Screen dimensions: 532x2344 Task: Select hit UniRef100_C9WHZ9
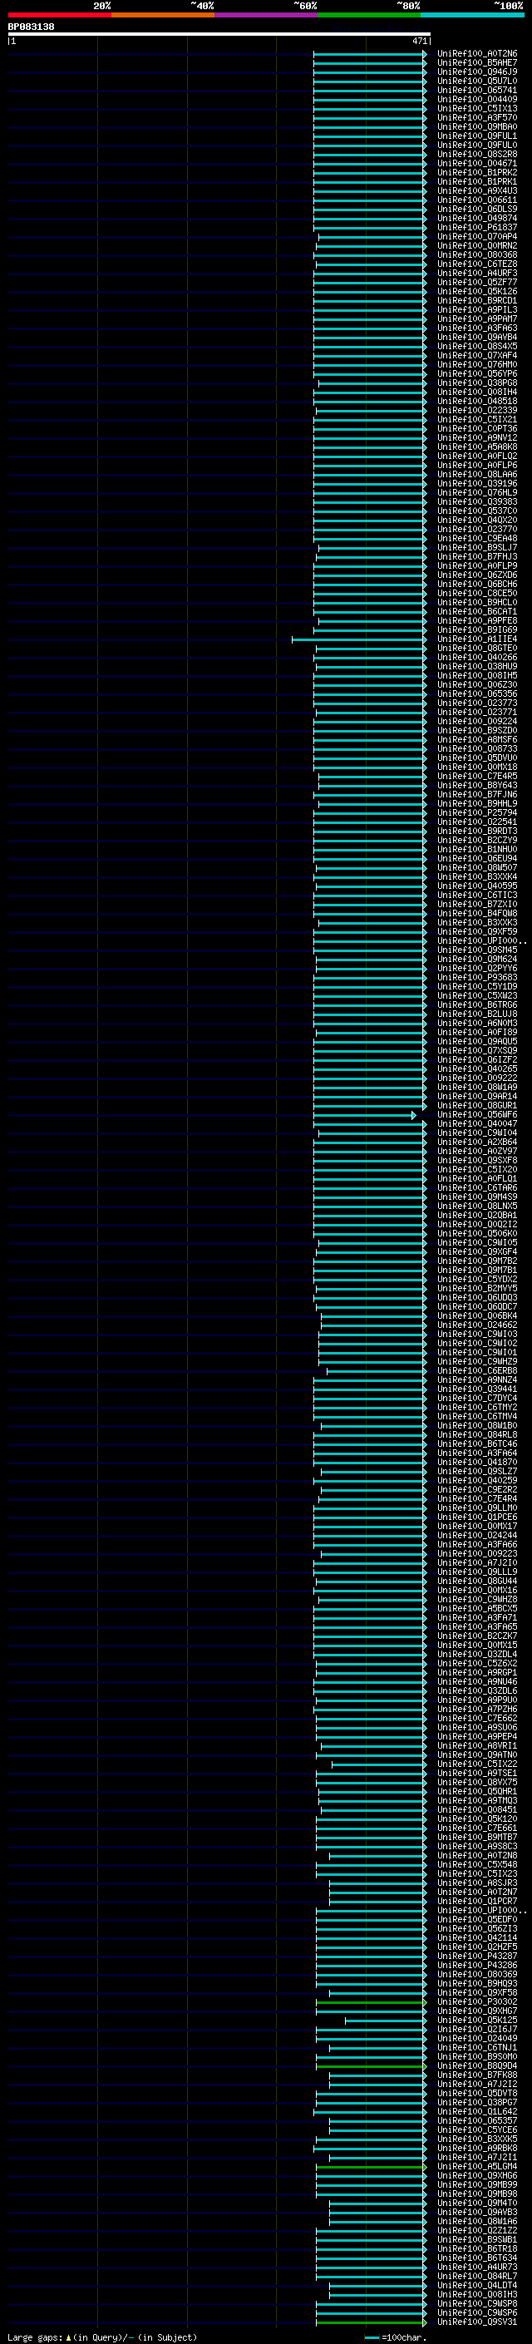coord(476,1361)
